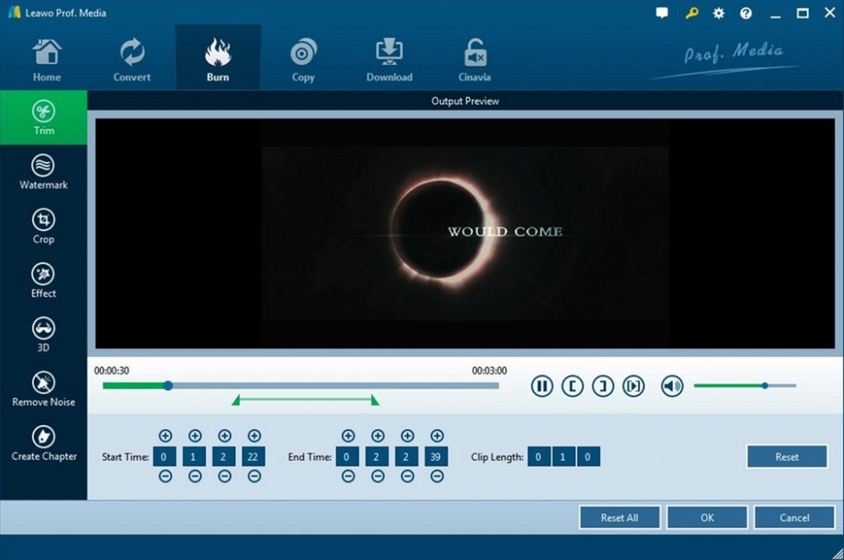Open the Create Chapter panel
The width and height of the screenshot is (844, 560).
44,442
